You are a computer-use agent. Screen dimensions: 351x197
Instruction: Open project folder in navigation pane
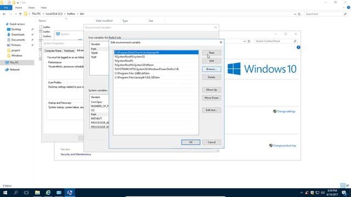[x=15, y=50]
